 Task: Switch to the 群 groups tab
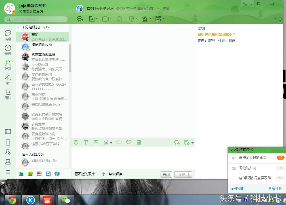8,79
